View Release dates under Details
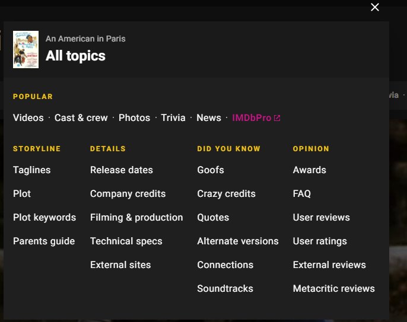Screen dimensions: 407x322 tap(121, 170)
